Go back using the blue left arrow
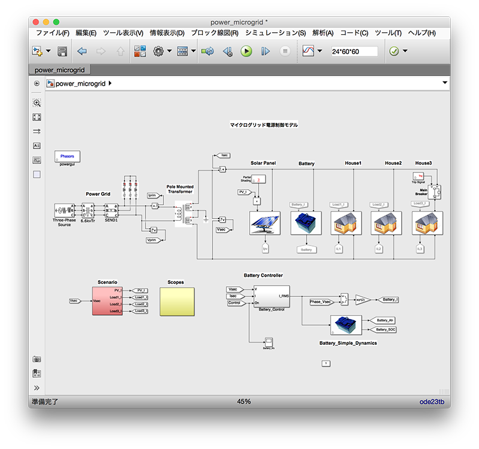Viewport: 479px width, 449px height. coord(82,51)
